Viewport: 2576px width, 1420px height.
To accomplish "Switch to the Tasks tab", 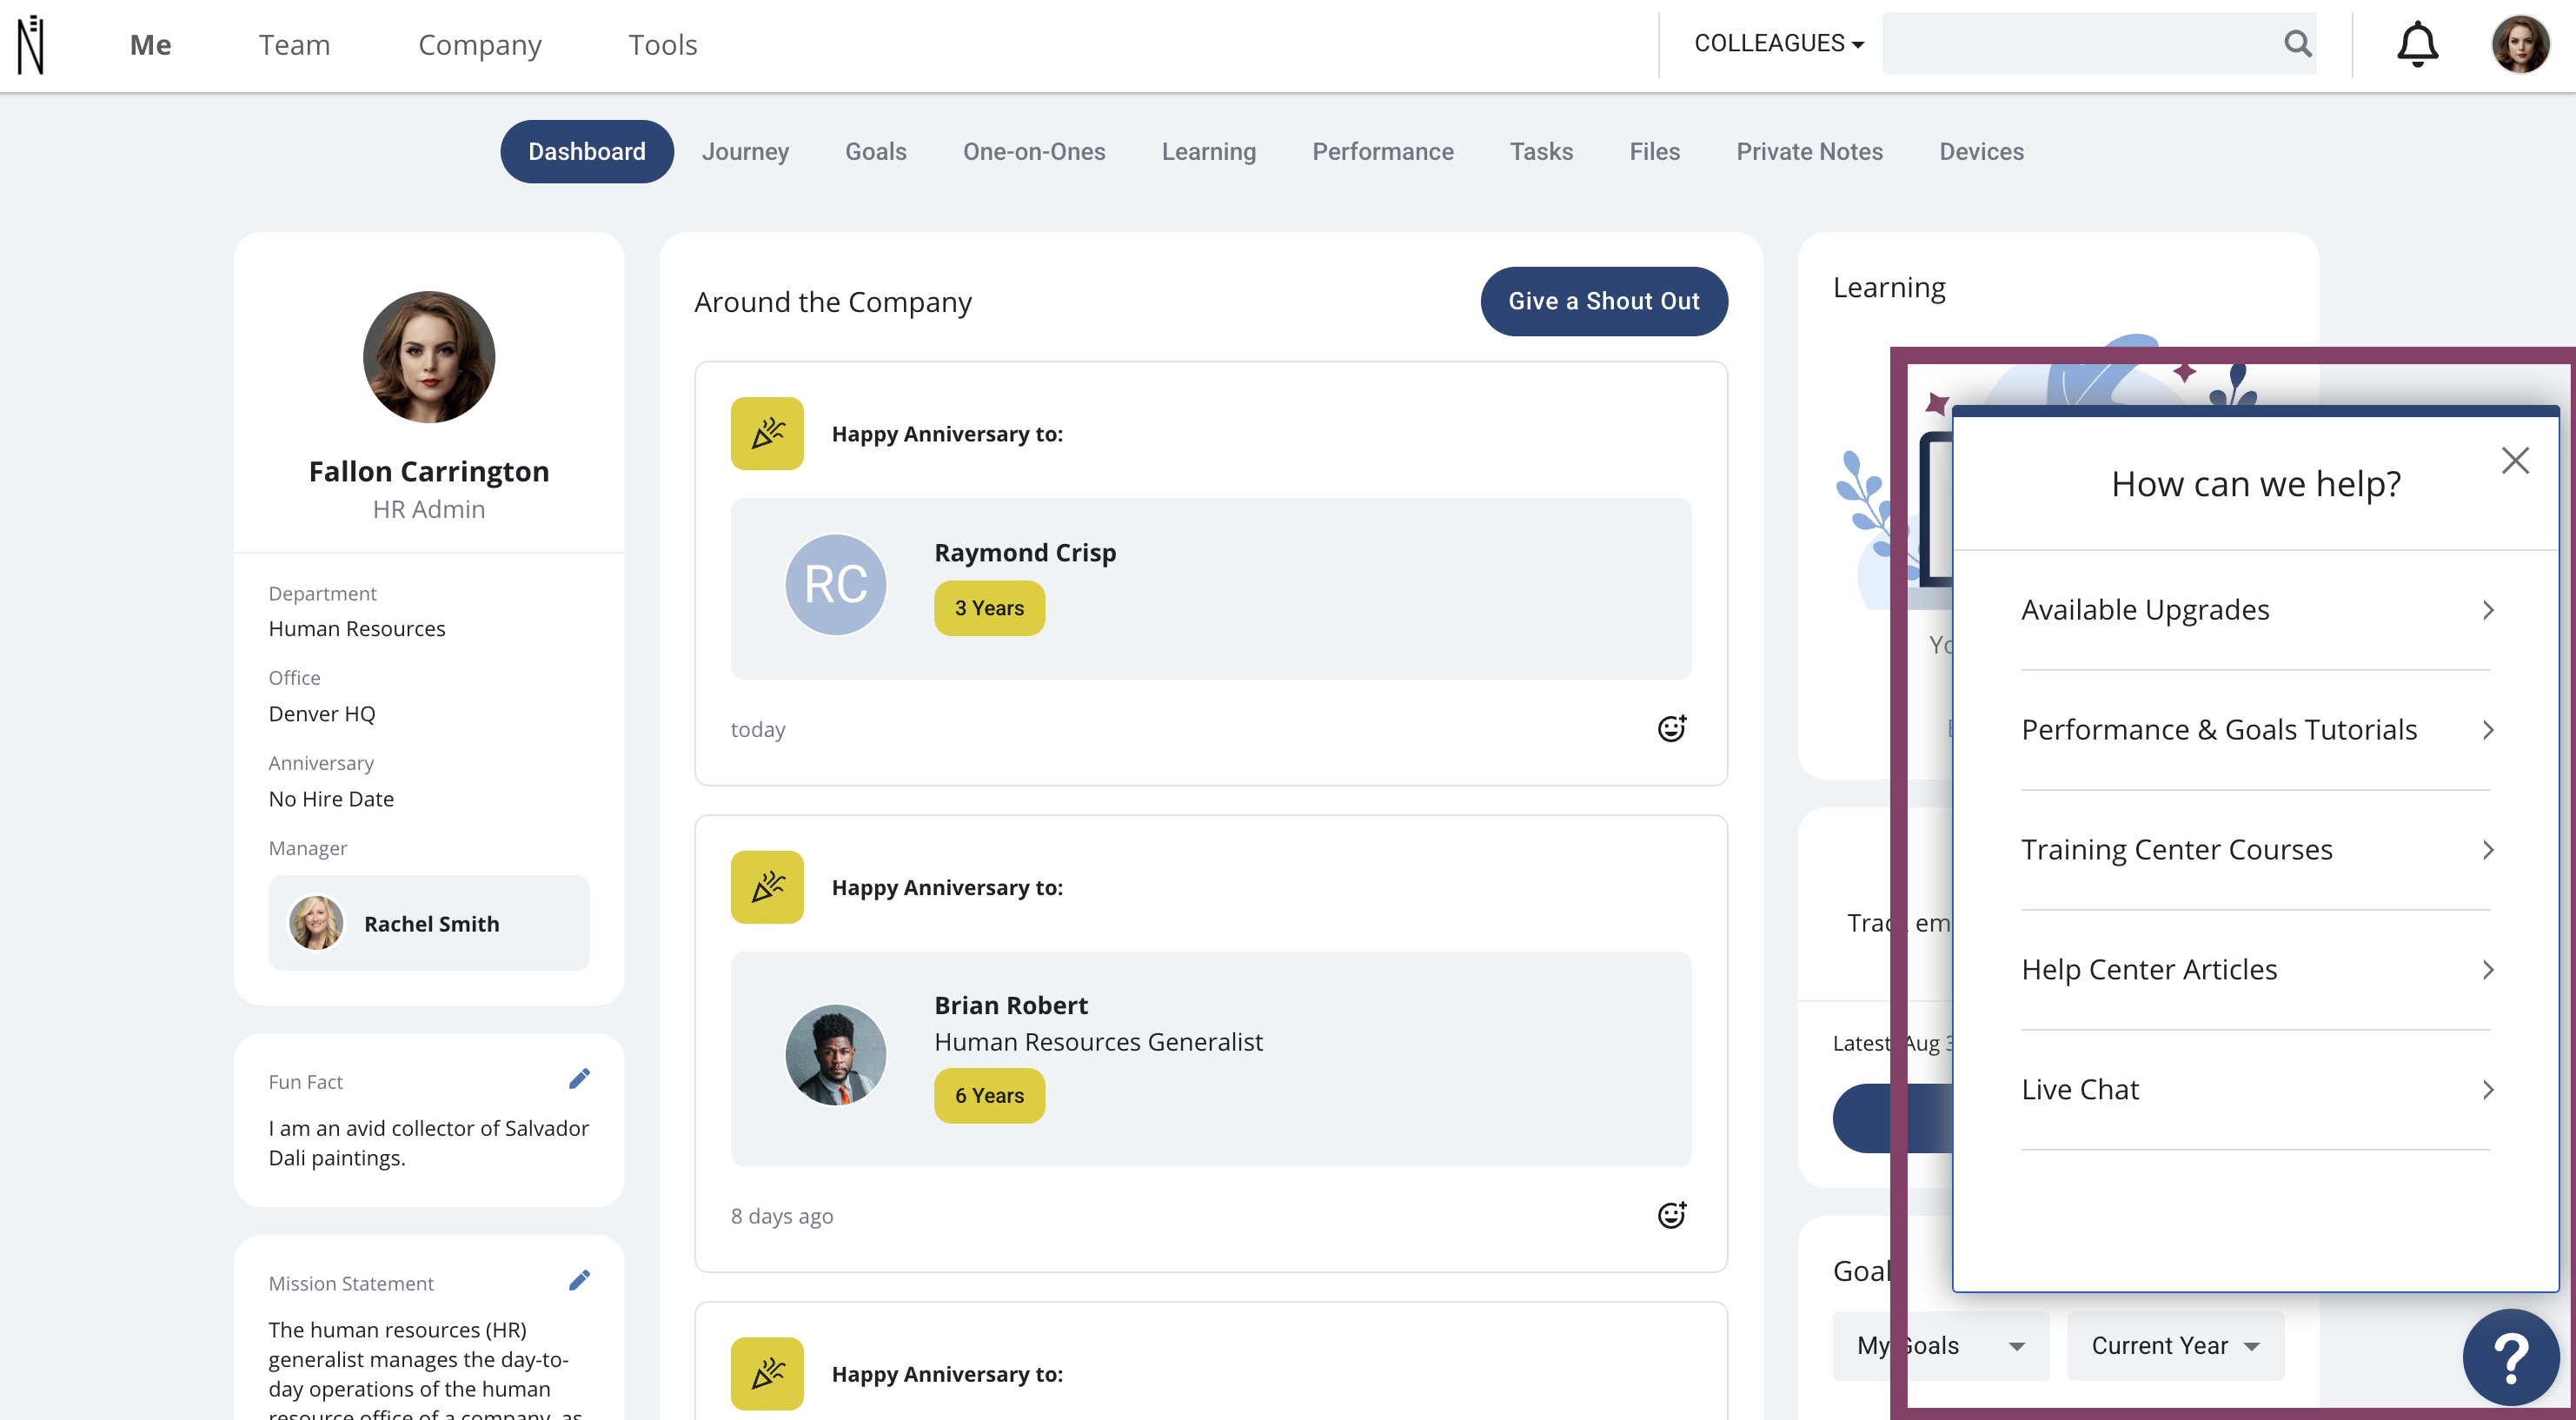I will (1541, 151).
